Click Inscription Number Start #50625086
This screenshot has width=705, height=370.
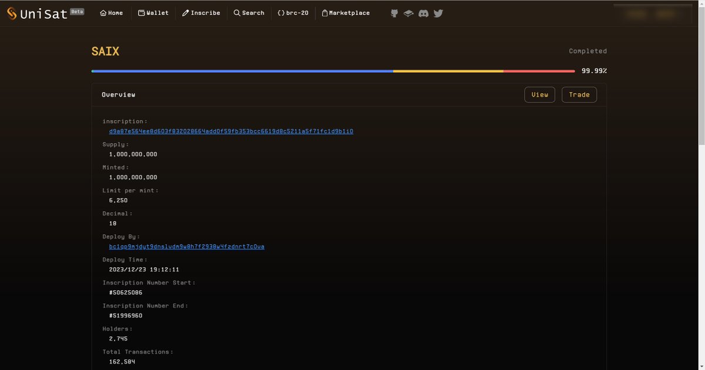coord(126,293)
